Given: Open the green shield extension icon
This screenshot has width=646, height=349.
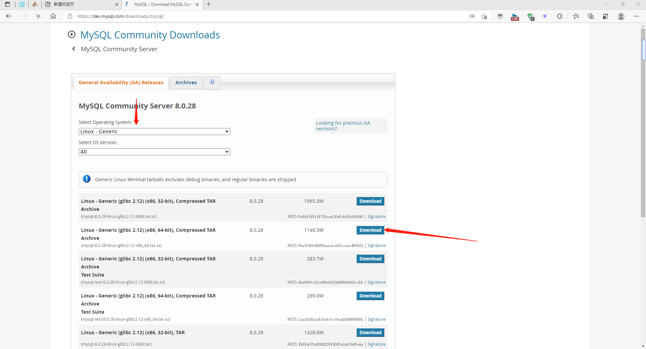Looking at the screenshot, I should pos(530,17).
